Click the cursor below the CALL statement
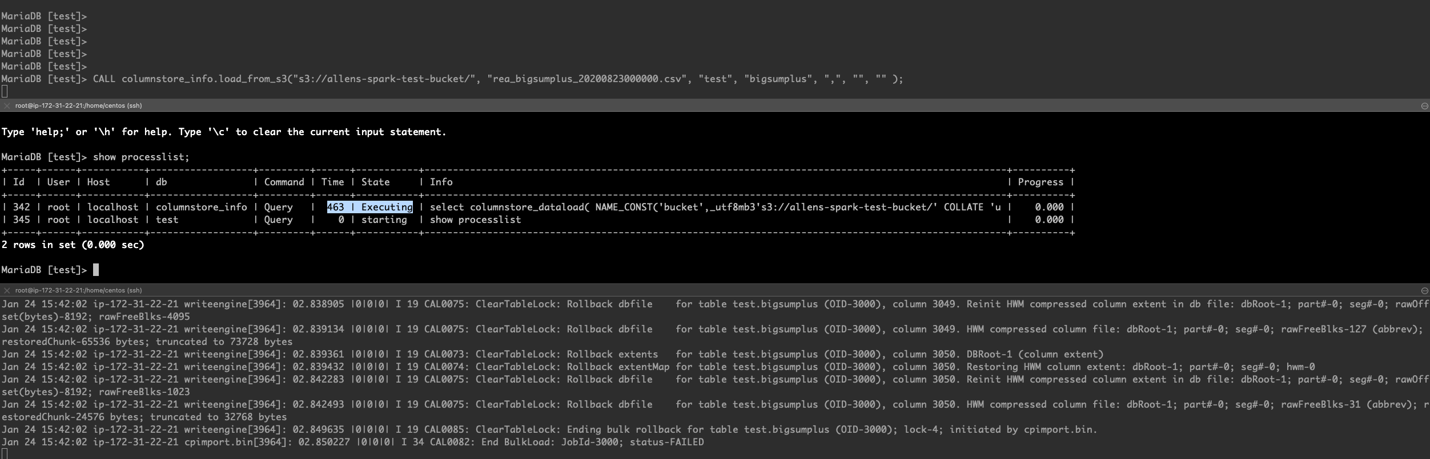1430x459 pixels. [x=5, y=91]
